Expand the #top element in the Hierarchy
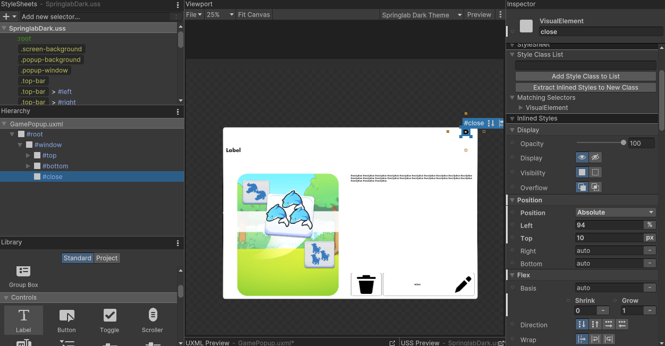Image resolution: width=665 pixels, height=346 pixels. tap(28, 155)
